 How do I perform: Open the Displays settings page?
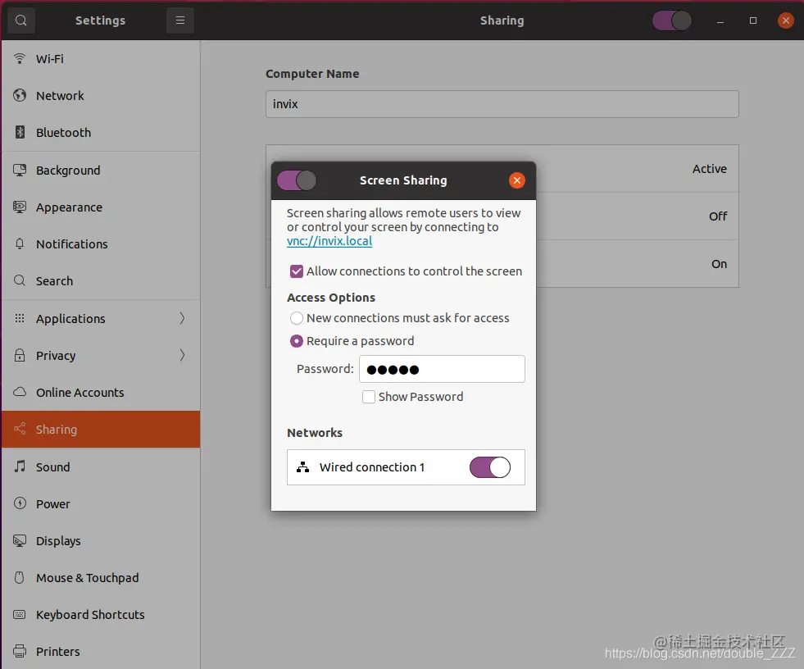101,541
